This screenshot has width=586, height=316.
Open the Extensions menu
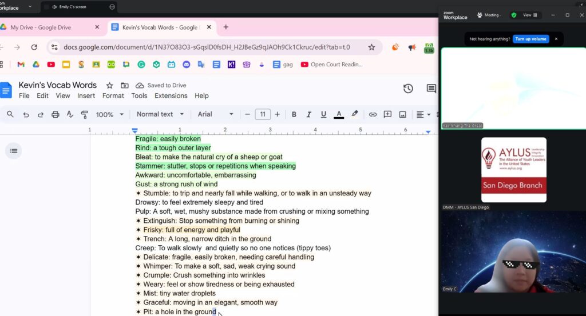coord(171,96)
